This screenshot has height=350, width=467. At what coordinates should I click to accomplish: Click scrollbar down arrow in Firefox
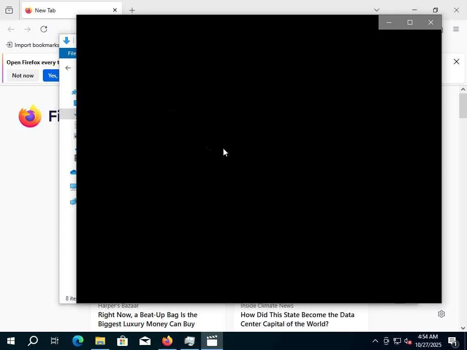pos(463,328)
